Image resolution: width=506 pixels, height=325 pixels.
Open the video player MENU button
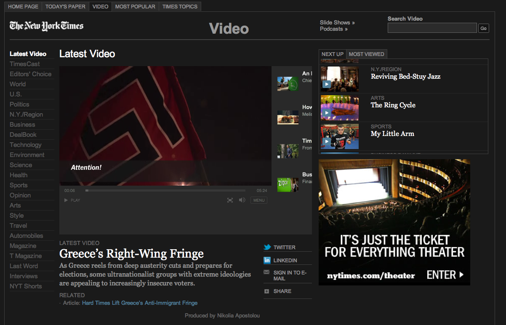click(259, 200)
